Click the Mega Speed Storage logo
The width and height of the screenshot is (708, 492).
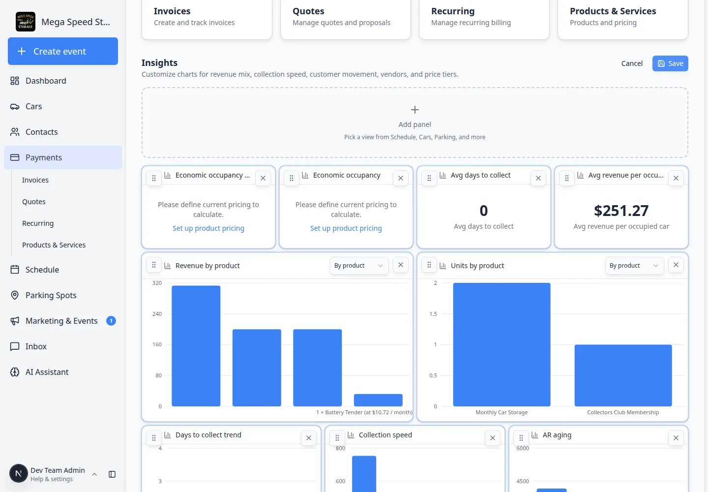coord(26,22)
